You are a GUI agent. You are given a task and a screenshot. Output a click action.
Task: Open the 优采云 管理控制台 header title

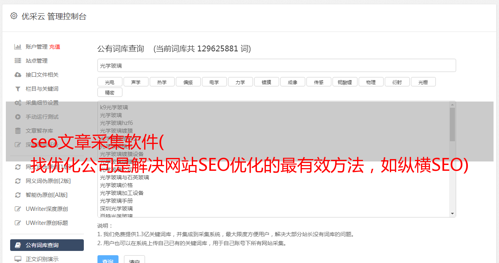pos(54,16)
